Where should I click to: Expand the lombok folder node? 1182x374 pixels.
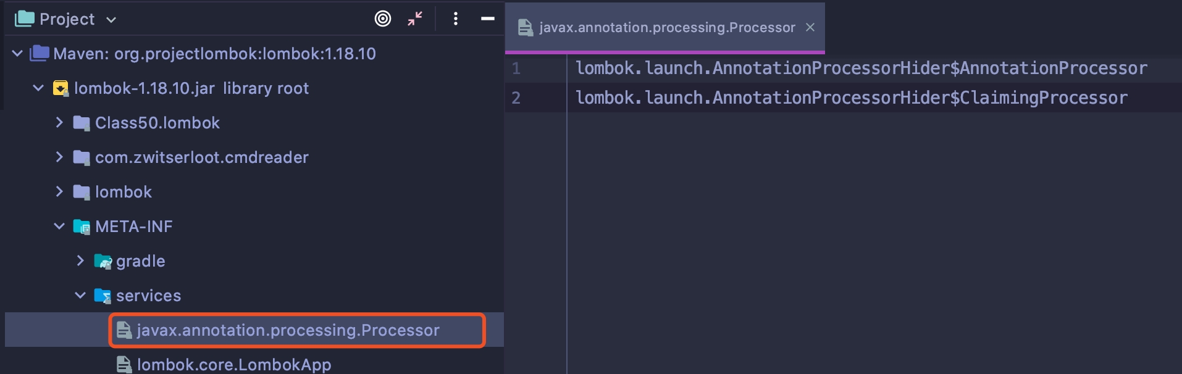pos(59,192)
